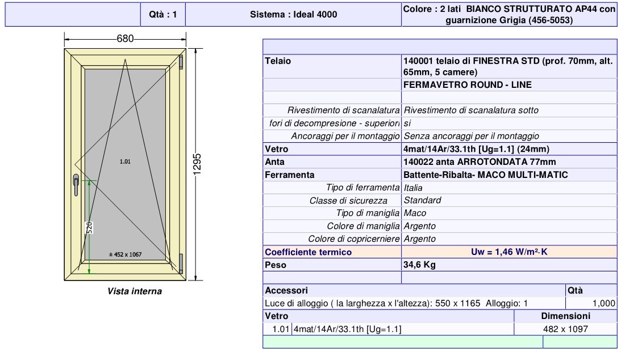Click the lower hinge on the window drawing

(181, 264)
